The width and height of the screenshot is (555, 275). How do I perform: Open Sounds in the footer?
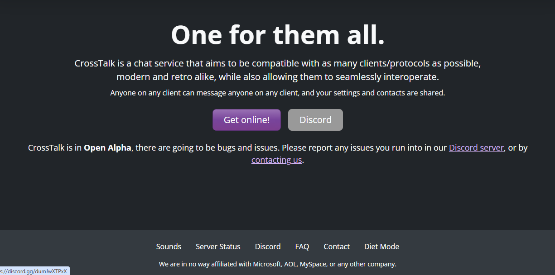click(169, 247)
